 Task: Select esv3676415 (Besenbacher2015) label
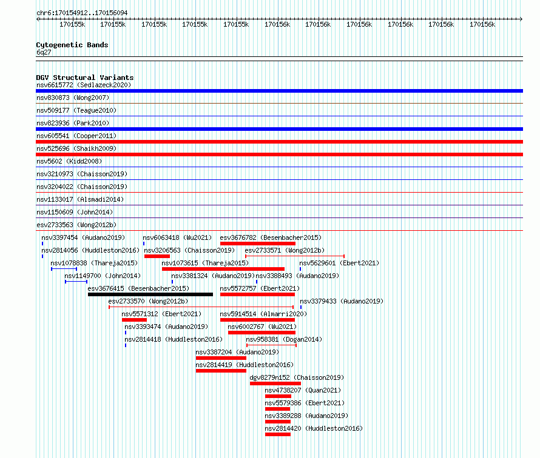coord(138,288)
